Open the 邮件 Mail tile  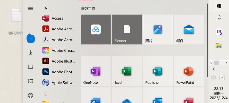click(x=189, y=29)
